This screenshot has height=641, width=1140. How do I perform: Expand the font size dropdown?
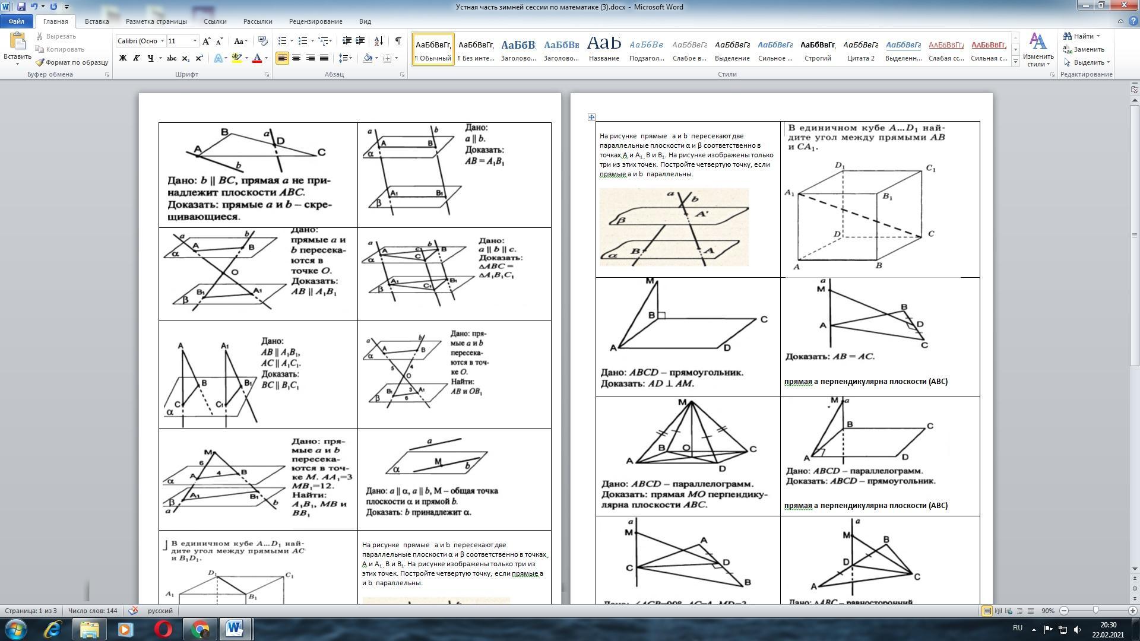point(195,41)
